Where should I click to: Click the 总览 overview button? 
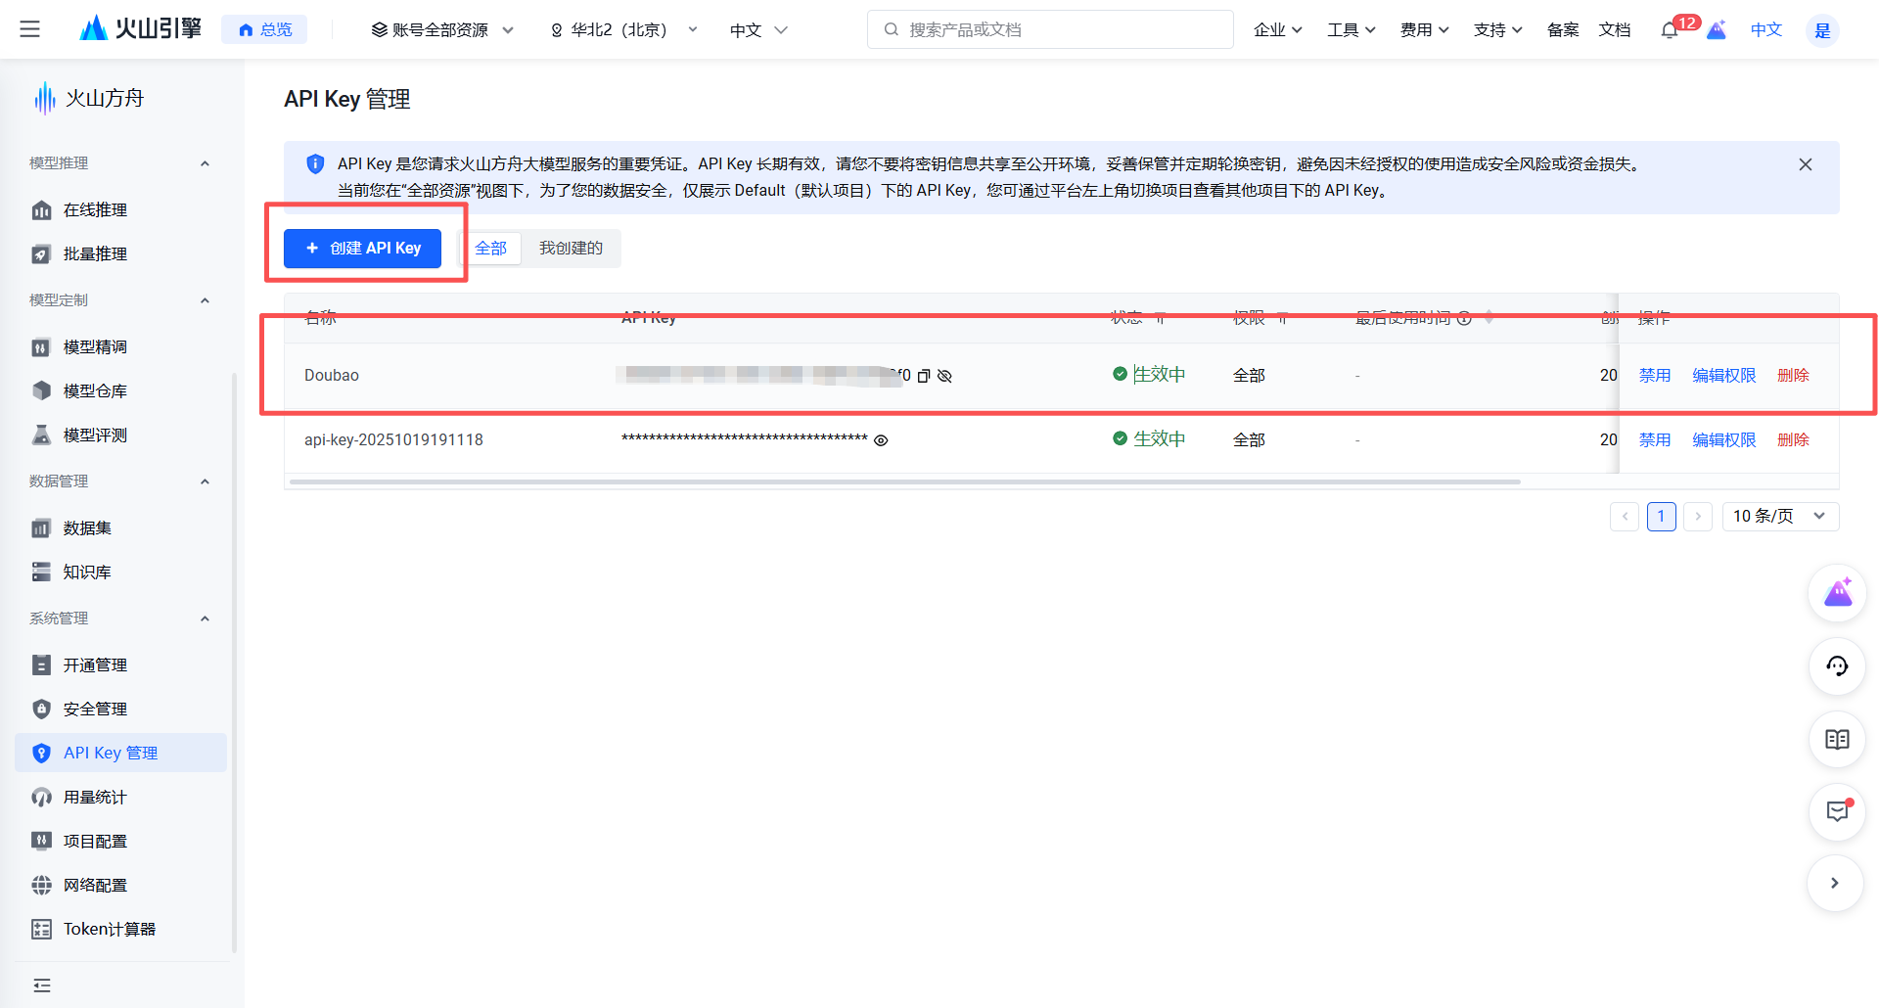coord(264,30)
